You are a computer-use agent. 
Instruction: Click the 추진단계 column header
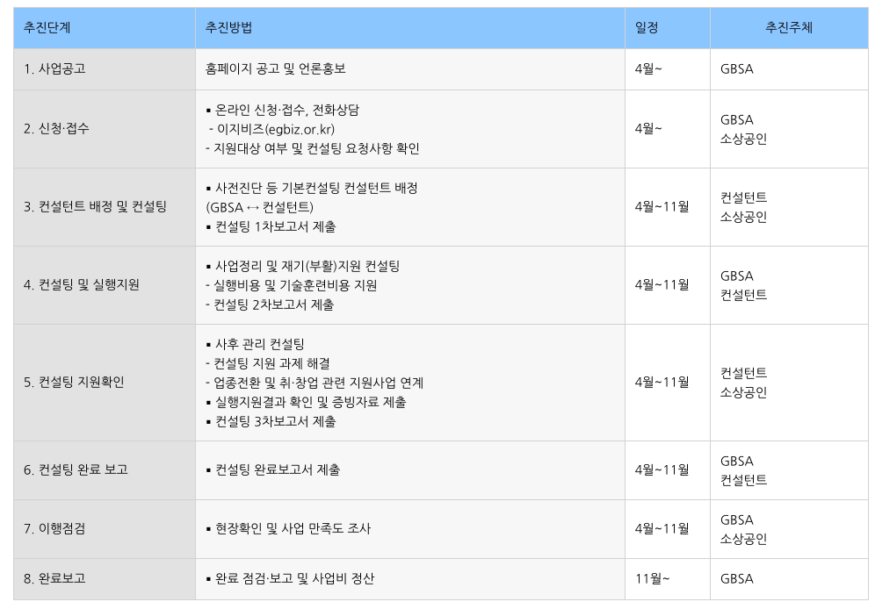pyautogui.click(x=105, y=28)
